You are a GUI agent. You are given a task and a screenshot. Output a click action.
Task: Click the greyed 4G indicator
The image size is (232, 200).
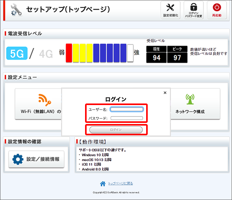click(x=46, y=54)
